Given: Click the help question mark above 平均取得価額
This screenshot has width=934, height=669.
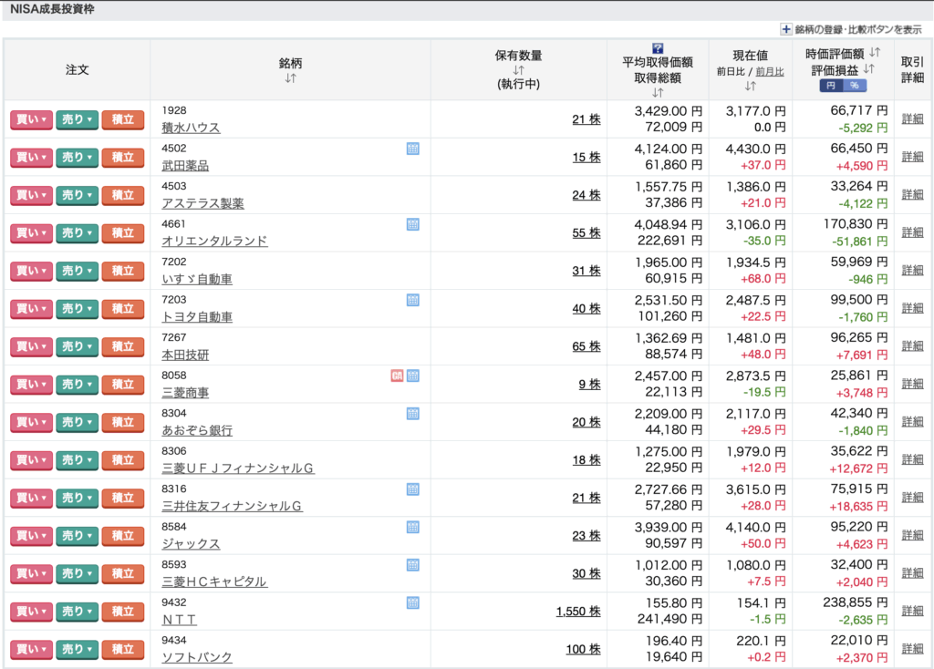Looking at the screenshot, I should pos(658,48).
